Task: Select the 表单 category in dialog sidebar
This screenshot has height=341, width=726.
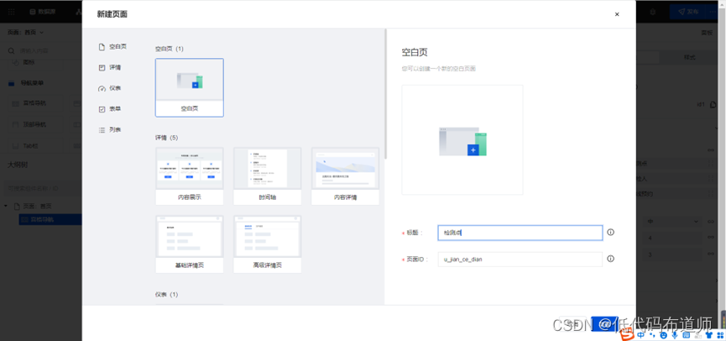Action: [x=110, y=109]
